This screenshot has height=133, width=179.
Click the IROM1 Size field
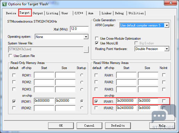click(x=65, y=101)
